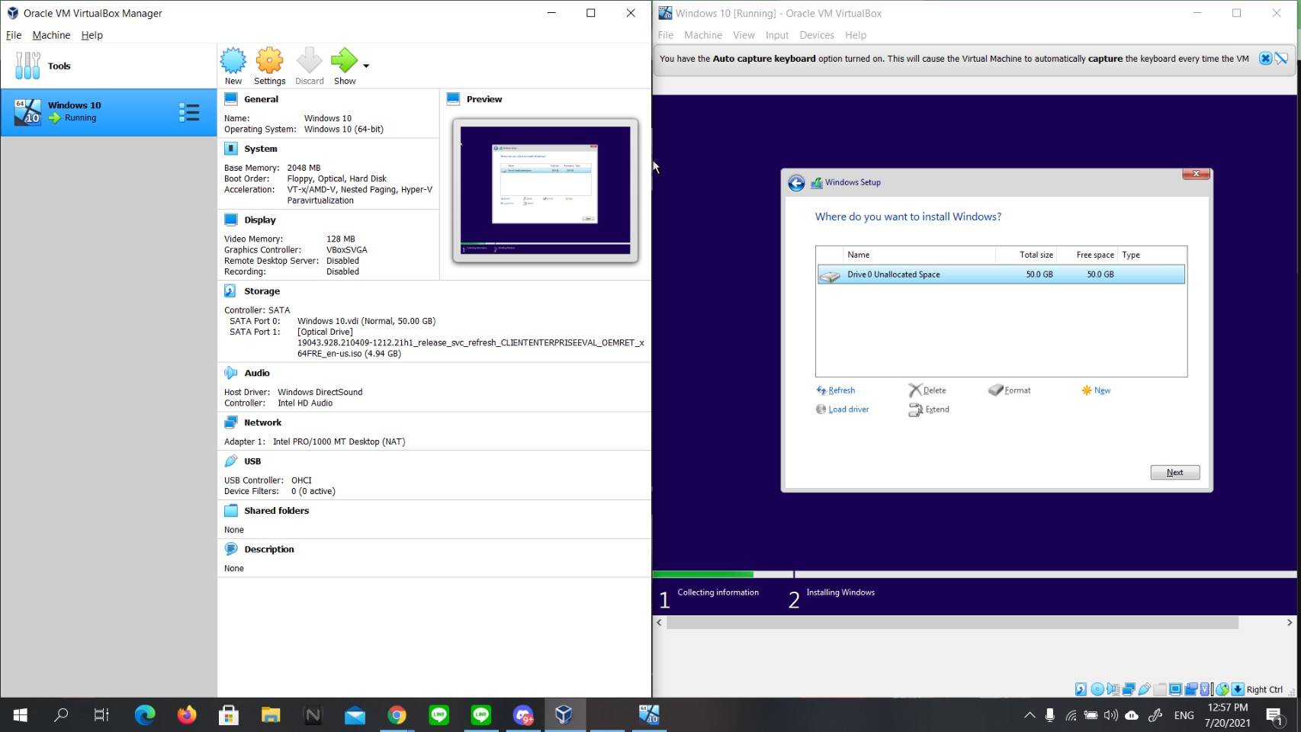Viewport: 1301px width, 732px height.
Task: Click the Network section header
Action: coord(263,422)
